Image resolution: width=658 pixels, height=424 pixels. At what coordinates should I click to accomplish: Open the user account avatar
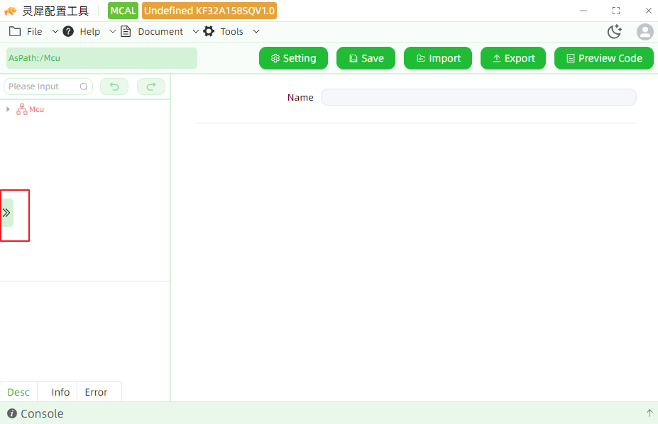point(645,32)
